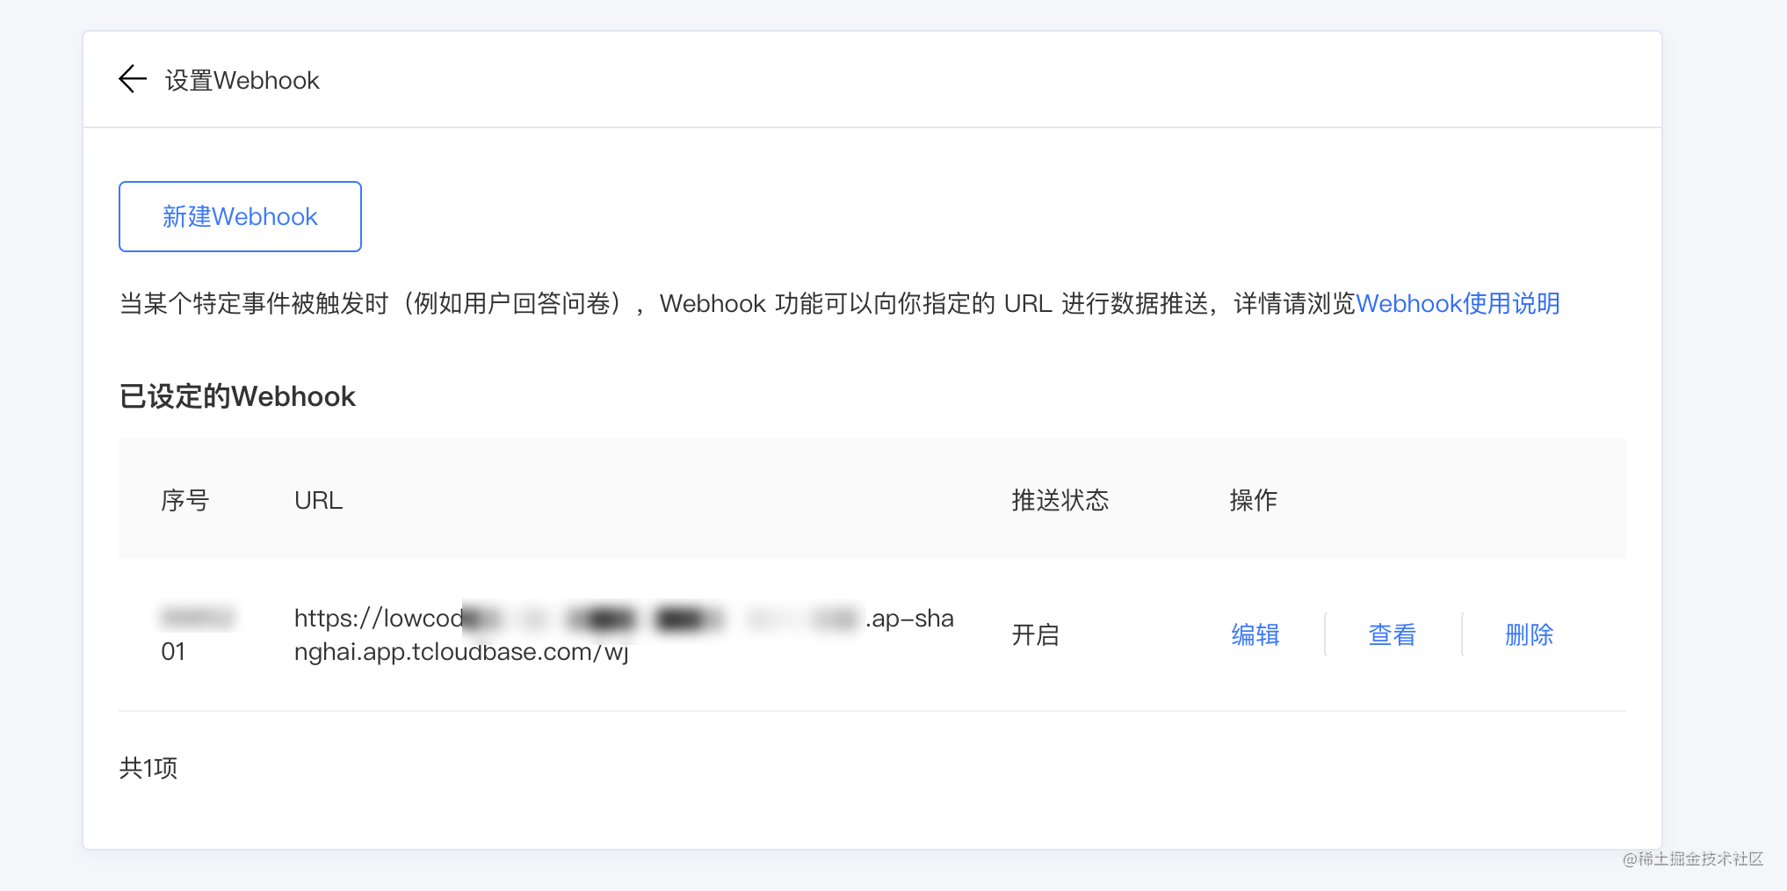Click the 开启 status cell

point(1035,634)
